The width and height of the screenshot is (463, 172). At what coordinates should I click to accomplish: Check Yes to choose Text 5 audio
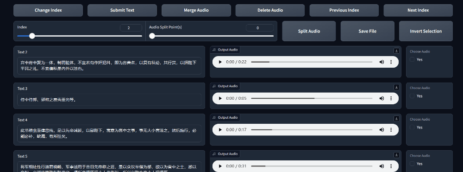[x=412, y=164]
